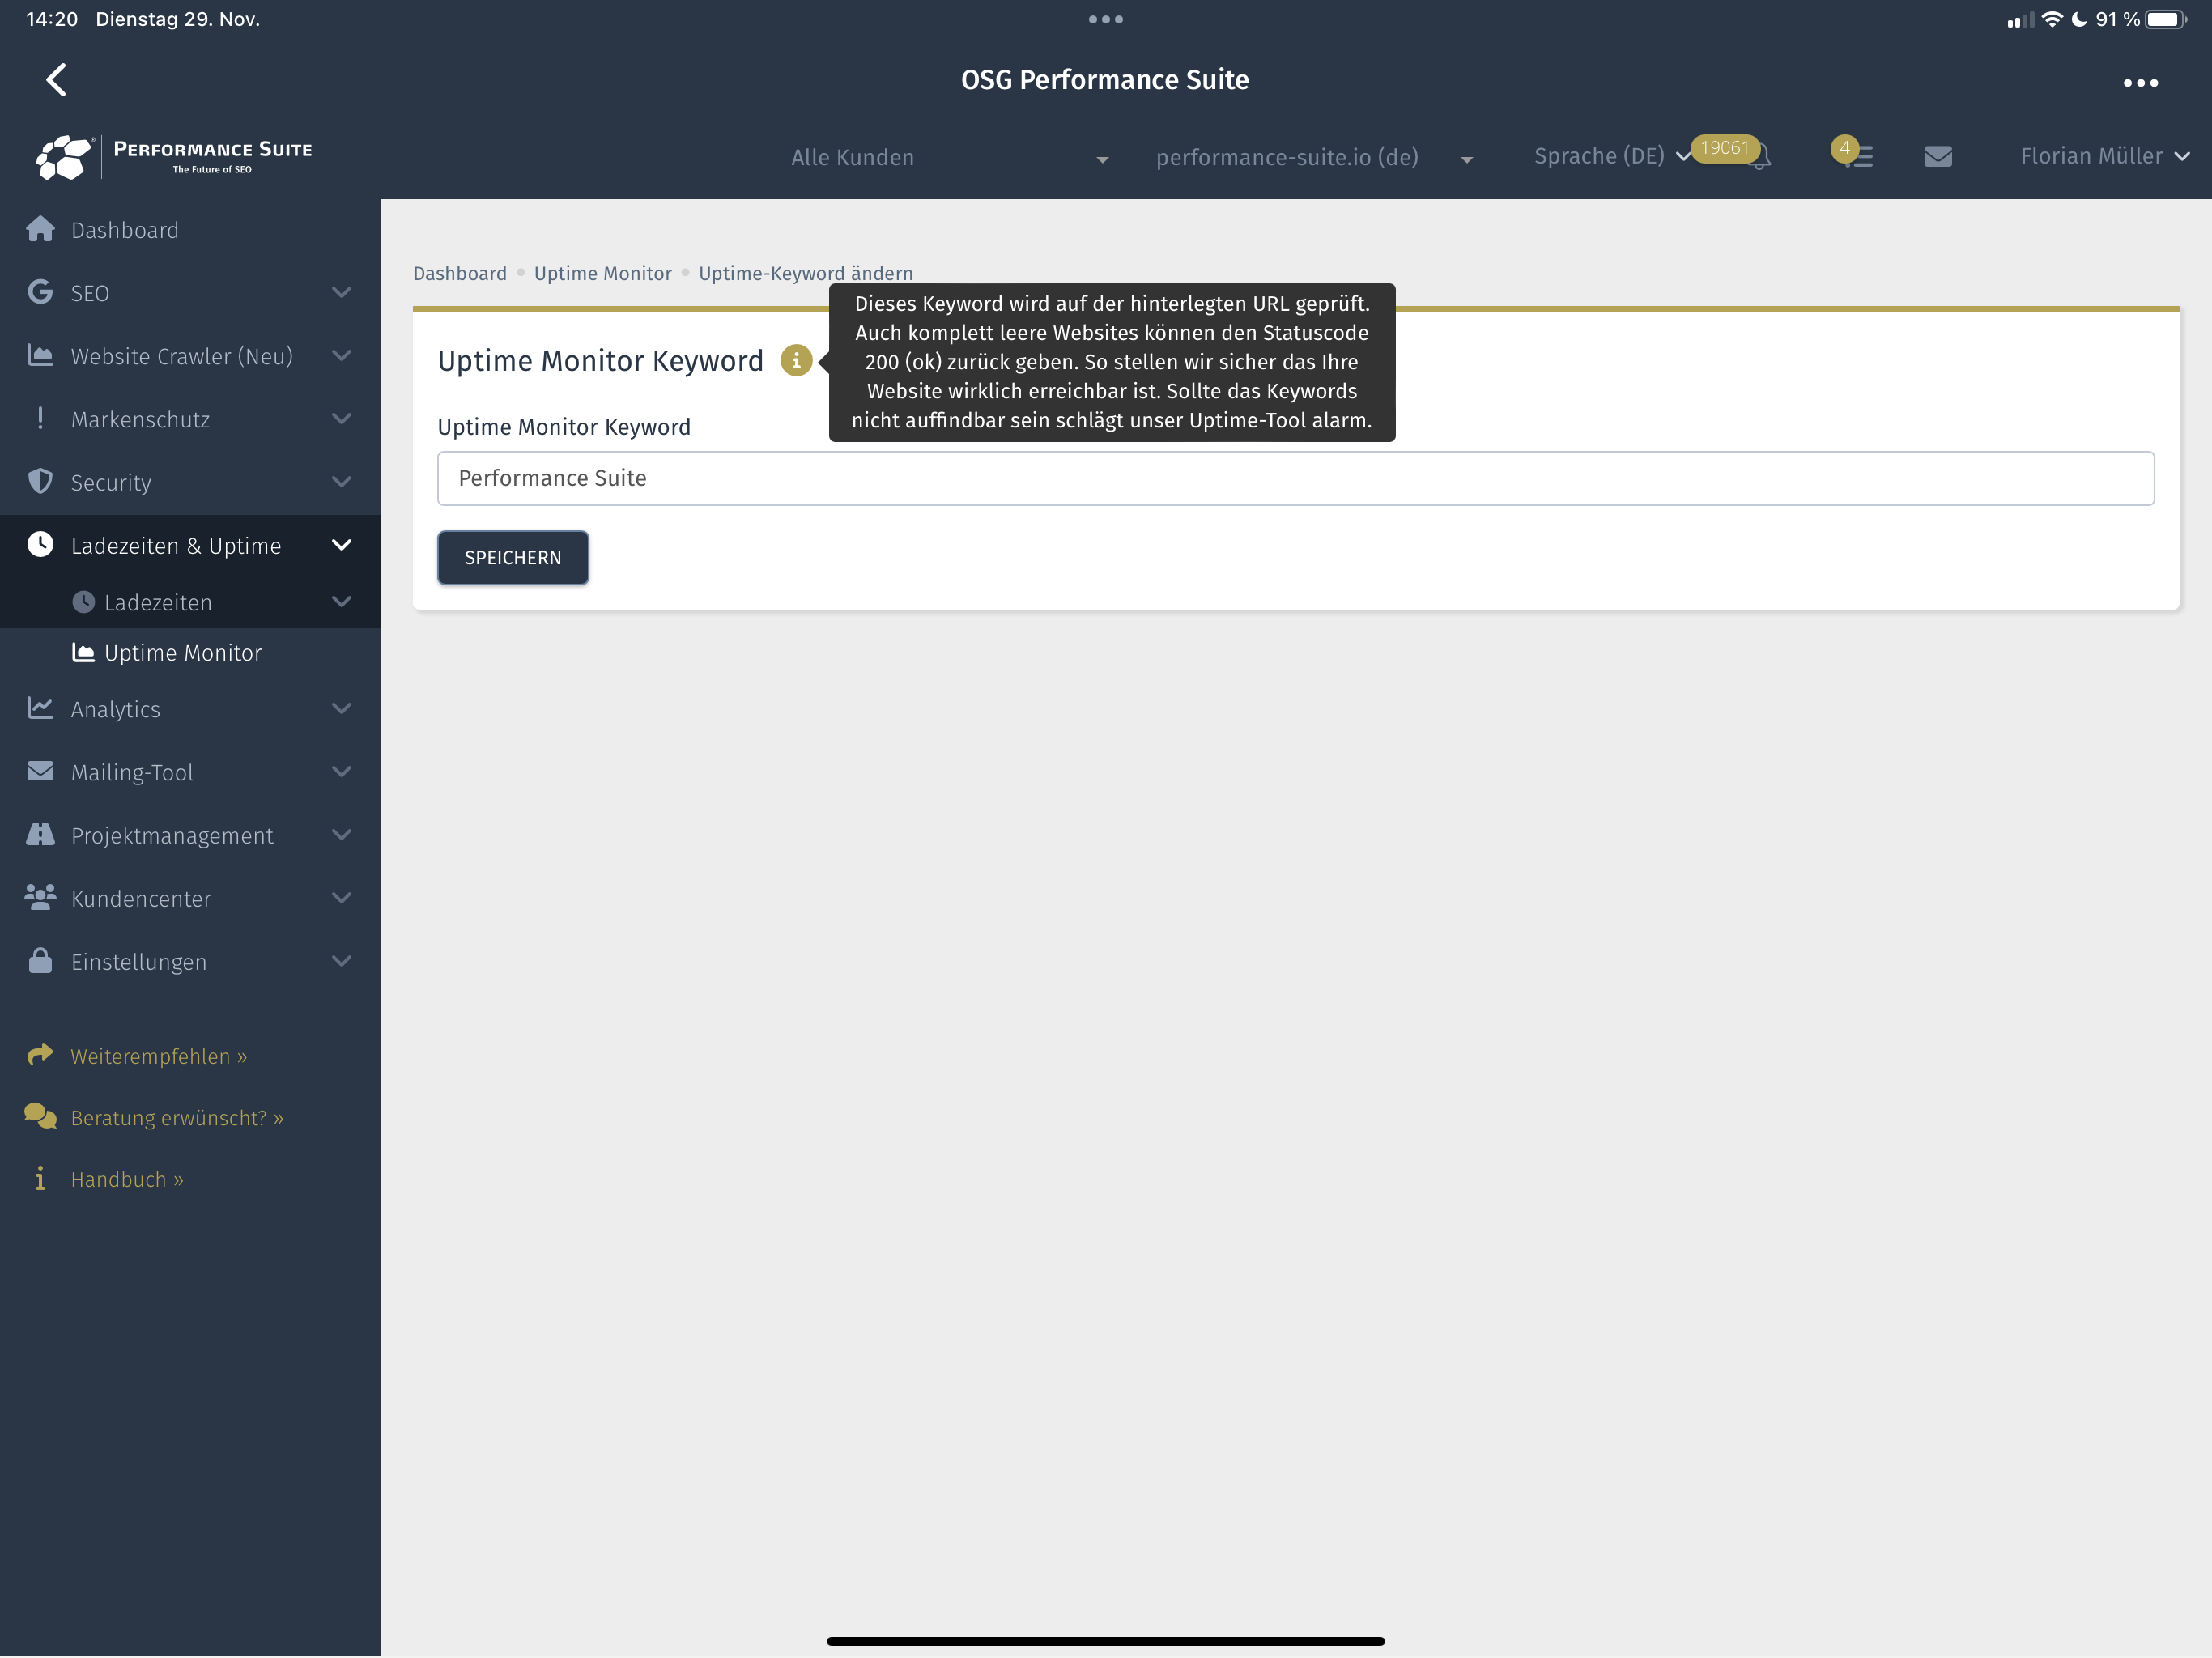This screenshot has width=2212, height=1658.
Task: Click the Beratung erwünscht chat icon
Action: tap(40, 1116)
